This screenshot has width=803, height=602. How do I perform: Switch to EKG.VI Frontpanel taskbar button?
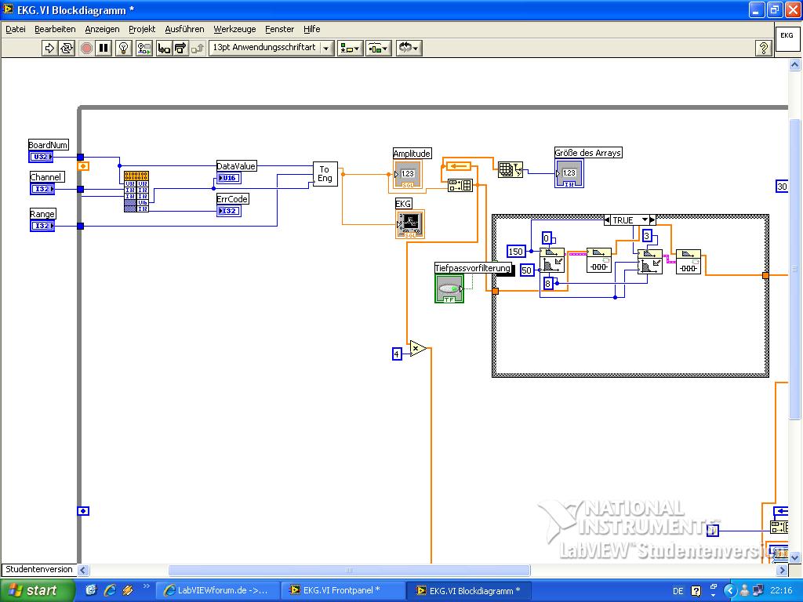click(343, 591)
